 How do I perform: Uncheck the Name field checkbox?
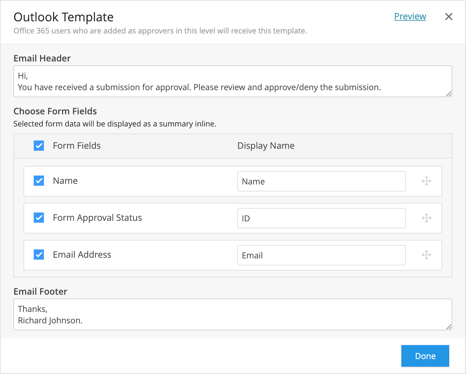point(39,181)
